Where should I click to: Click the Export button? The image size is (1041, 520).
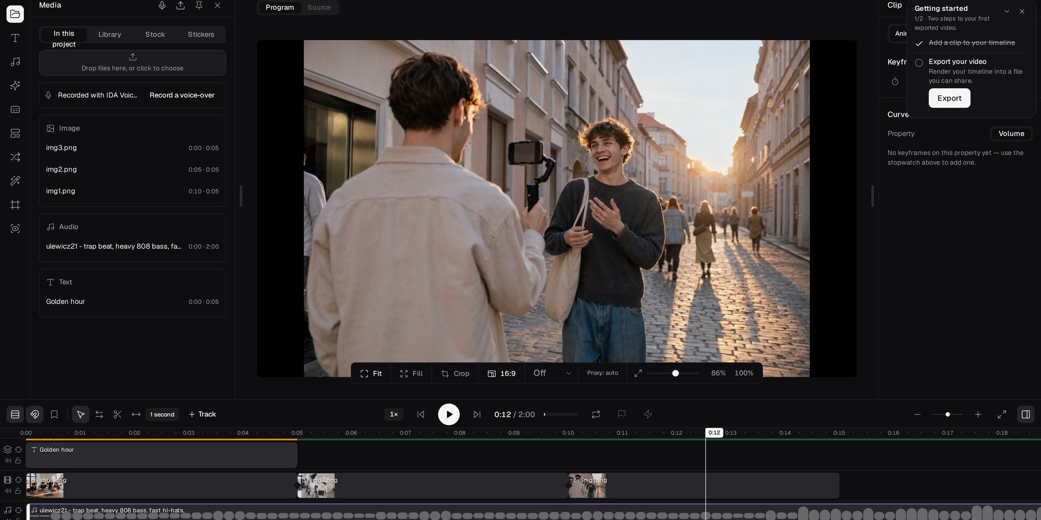[949, 98]
